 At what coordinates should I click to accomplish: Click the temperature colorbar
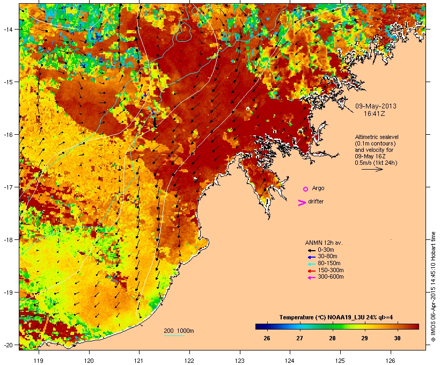coord(337,326)
